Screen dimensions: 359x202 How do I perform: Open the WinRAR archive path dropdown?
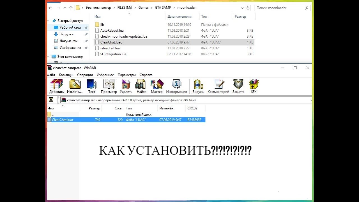[311, 100]
